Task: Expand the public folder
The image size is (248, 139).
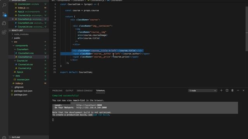Action: [x=29, y=38]
